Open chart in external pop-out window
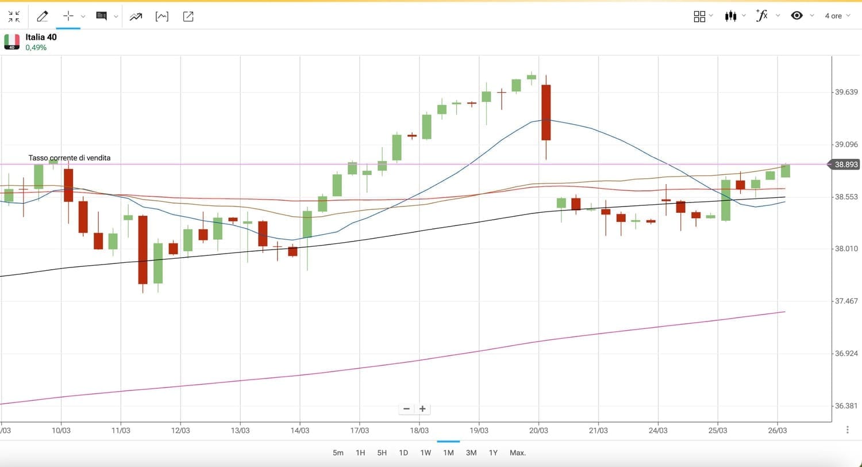Viewport: 862px width, 467px height. (x=188, y=16)
